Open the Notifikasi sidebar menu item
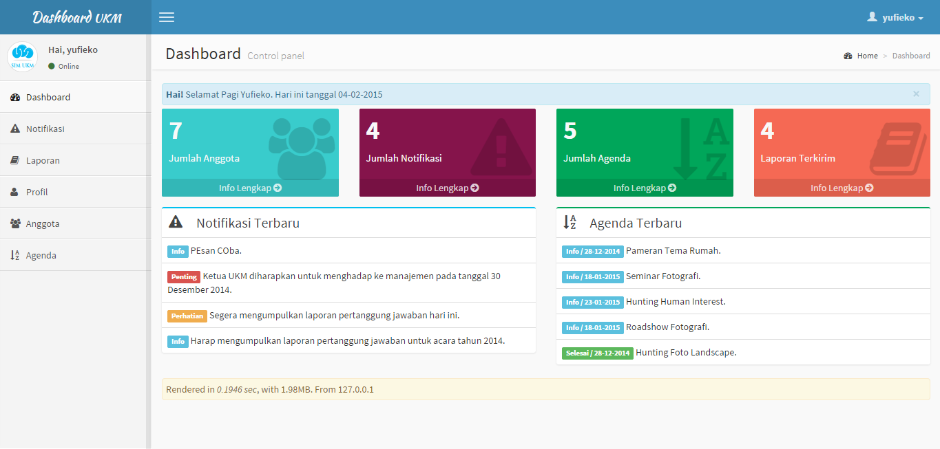 tap(74, 129)
